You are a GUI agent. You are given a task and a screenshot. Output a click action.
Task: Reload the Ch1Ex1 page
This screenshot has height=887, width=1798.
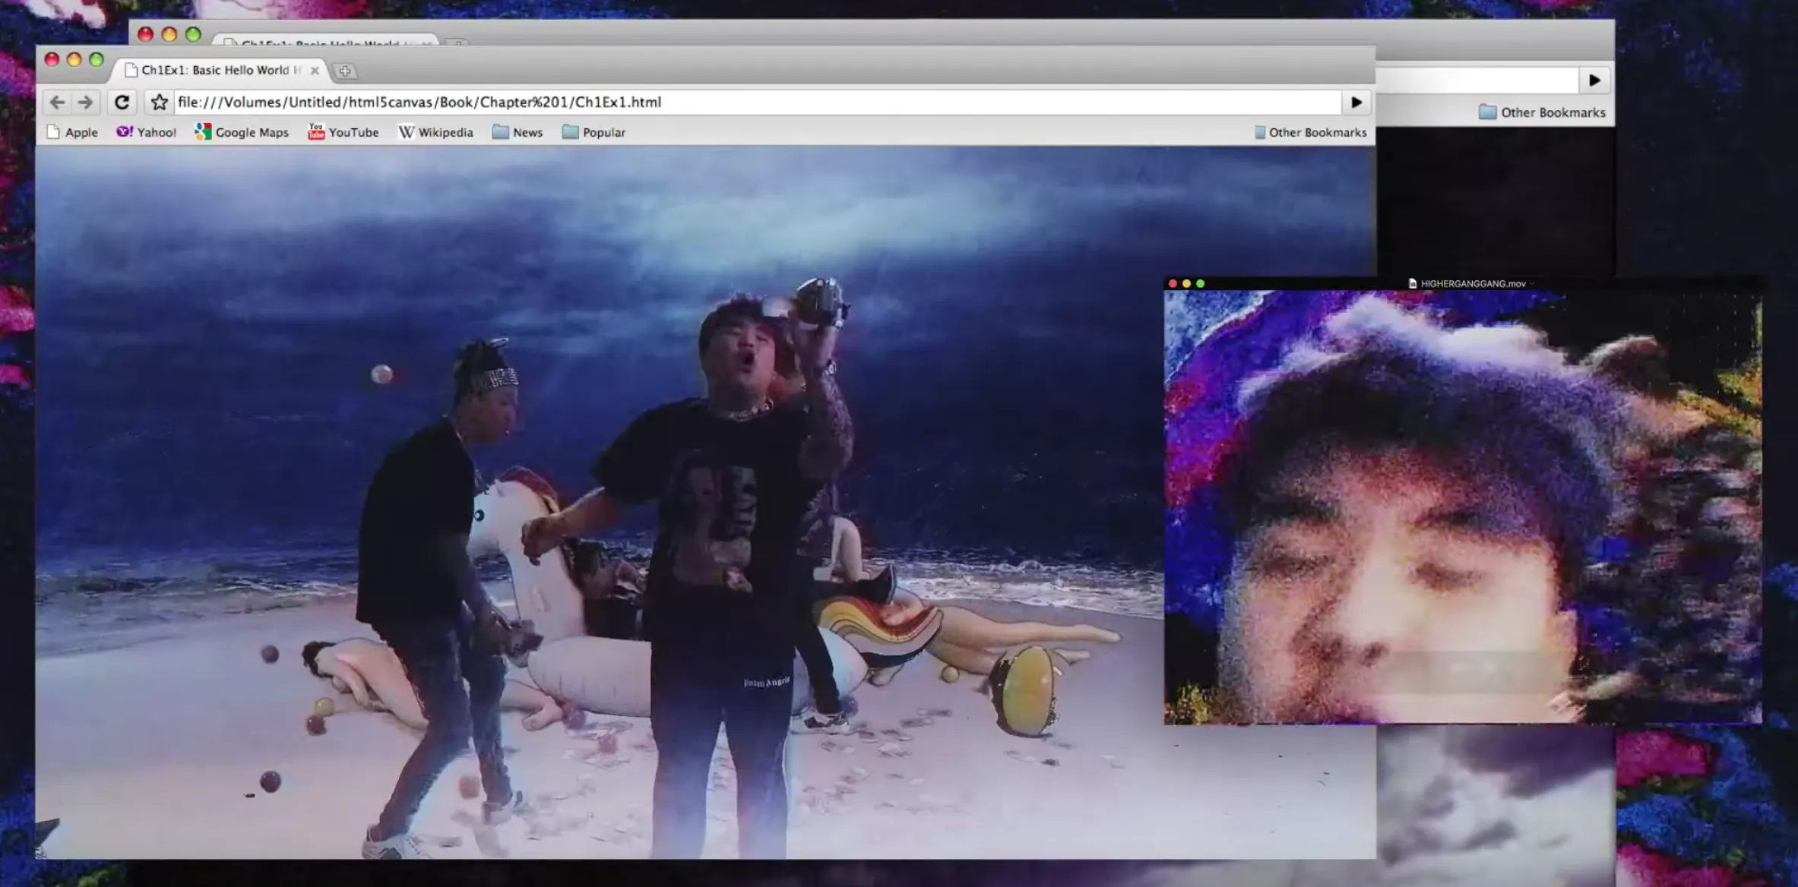point(122,102)
